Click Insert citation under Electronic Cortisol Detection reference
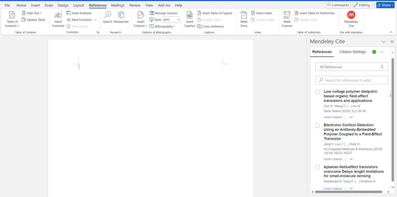397x197 pixels. tap(333, 159)
